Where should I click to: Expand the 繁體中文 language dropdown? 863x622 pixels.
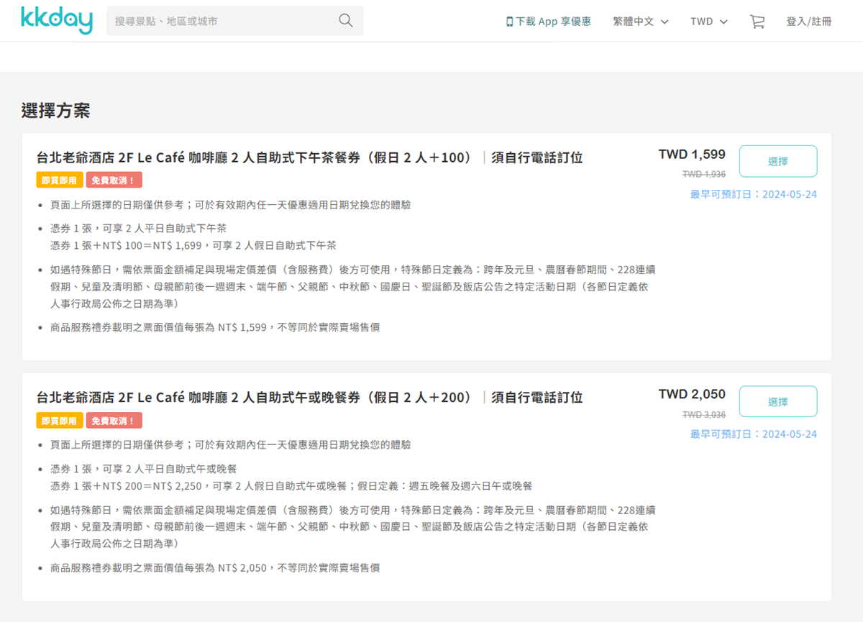(641, 22)
